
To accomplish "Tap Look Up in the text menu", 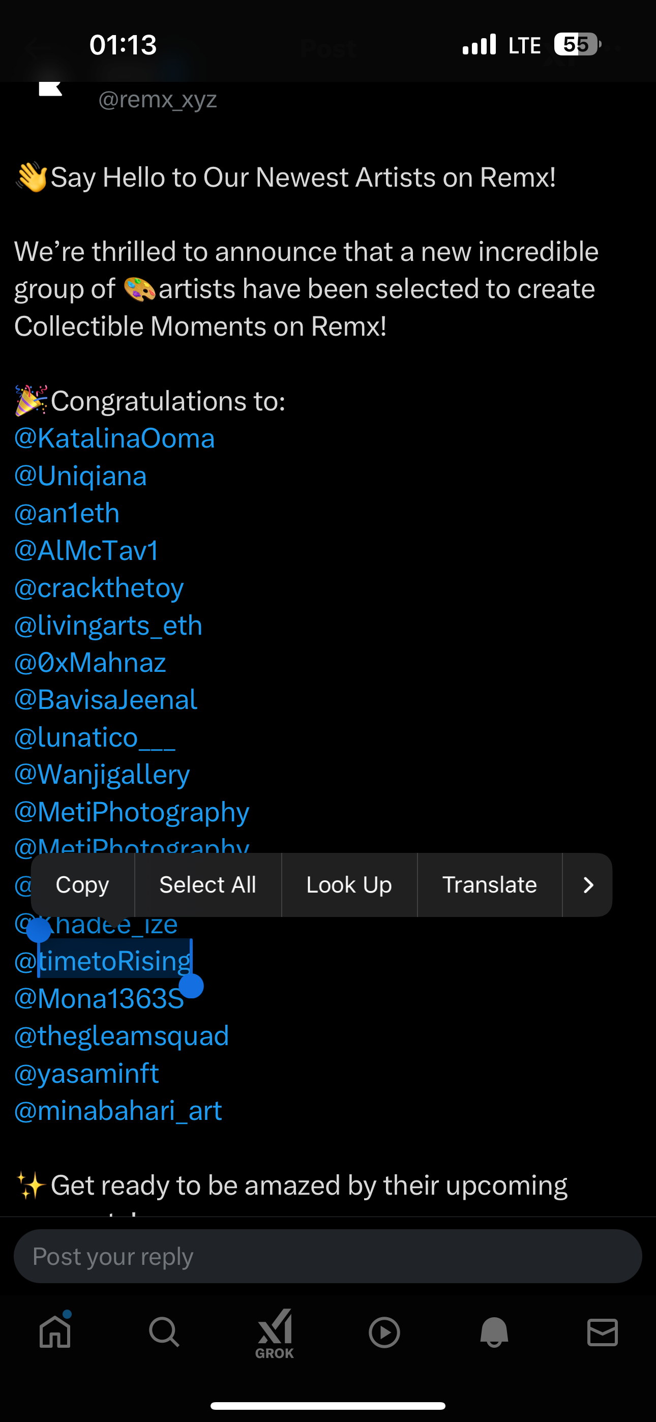I will tap(349, 885).
